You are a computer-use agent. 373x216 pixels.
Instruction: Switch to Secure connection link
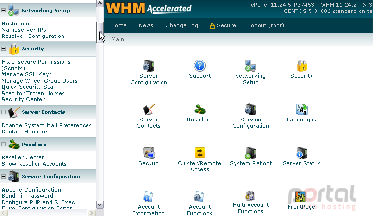tap(223, 25)
